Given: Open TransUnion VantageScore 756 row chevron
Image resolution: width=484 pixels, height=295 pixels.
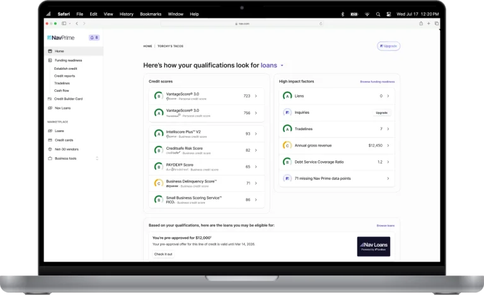Looking at the screenshot, I should point(256,113).
